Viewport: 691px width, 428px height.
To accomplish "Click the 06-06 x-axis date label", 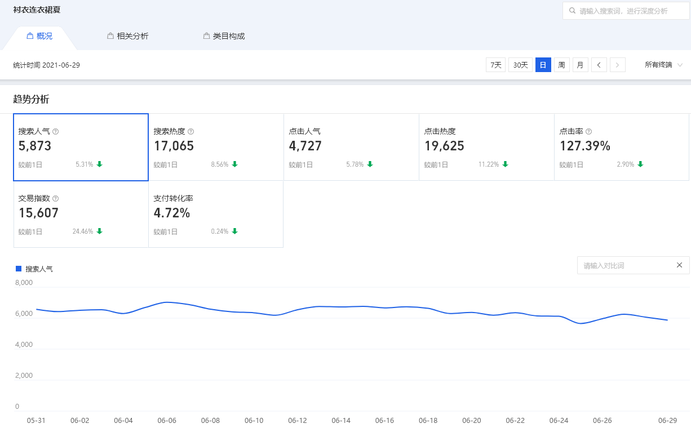I will point(167,421).
